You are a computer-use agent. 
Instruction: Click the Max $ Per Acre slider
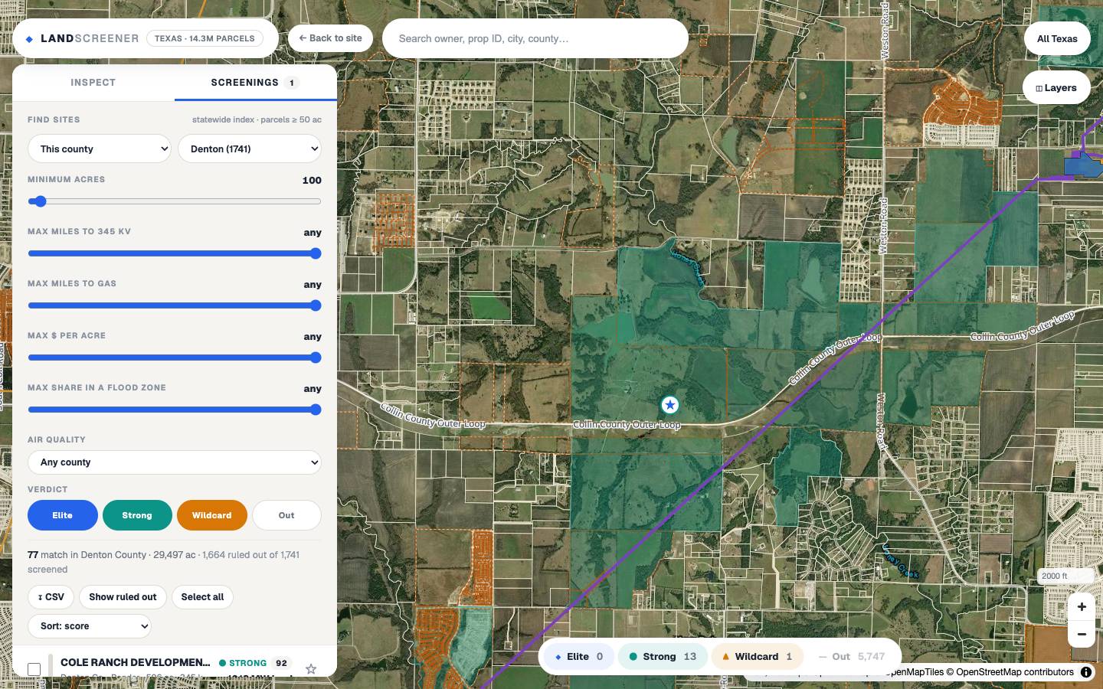point(175,358)
